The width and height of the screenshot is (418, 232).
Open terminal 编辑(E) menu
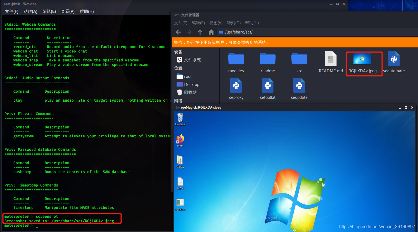point(49,11)
